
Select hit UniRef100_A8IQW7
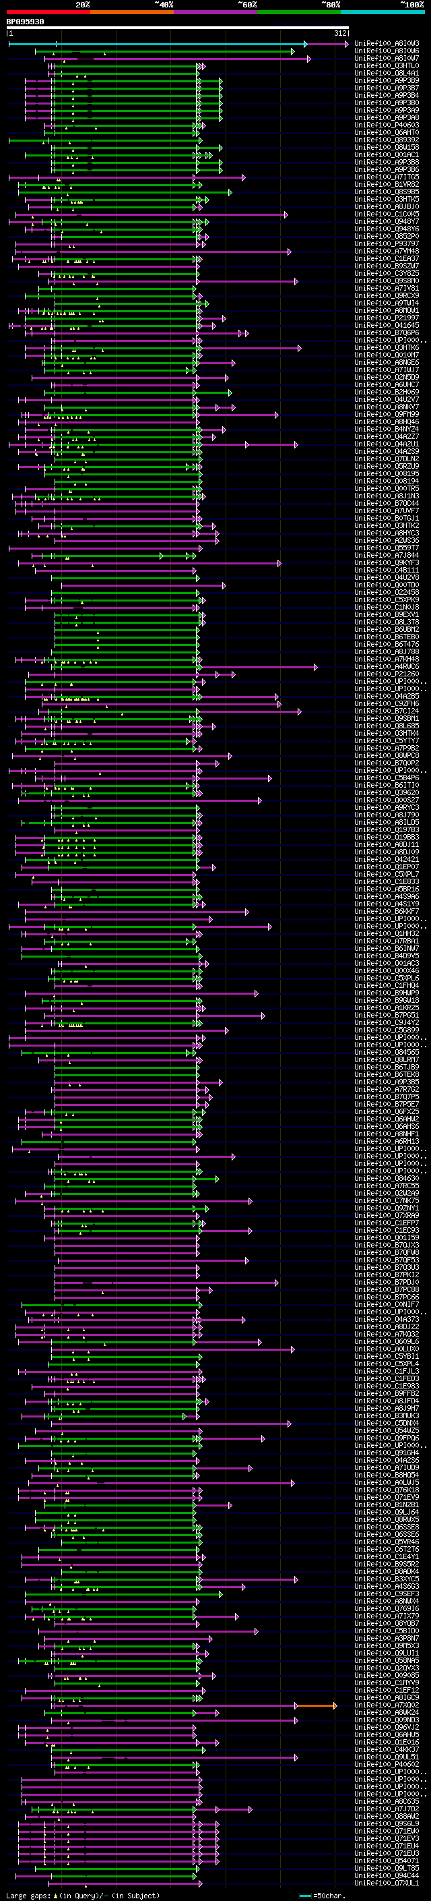387,59
